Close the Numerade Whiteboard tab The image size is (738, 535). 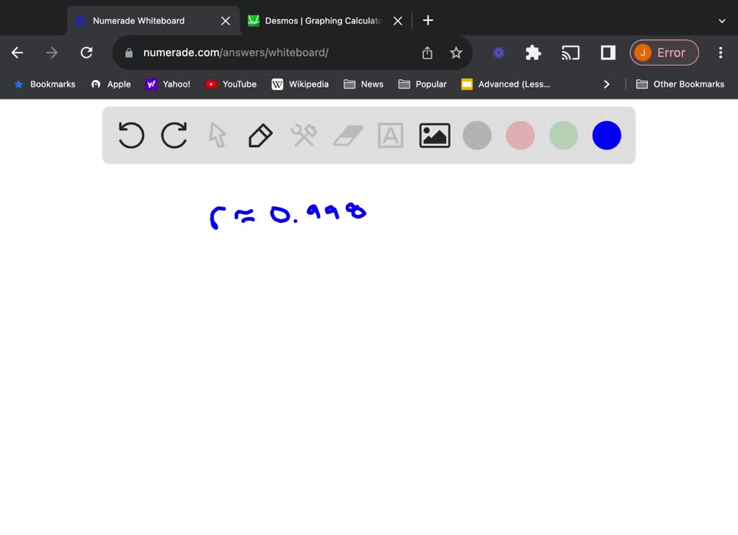[x=226, y=21]
